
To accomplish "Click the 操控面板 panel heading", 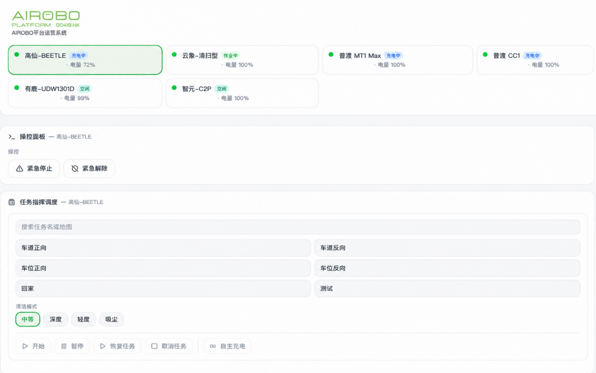I will click(x=33, y=136).
